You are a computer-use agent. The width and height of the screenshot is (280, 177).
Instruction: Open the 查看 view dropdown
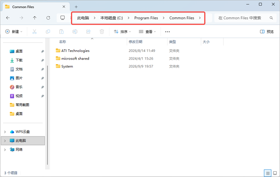pos(147,32)
